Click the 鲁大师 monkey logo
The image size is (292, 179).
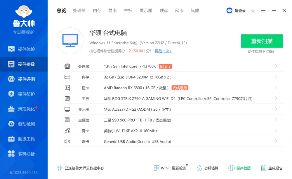coord(24,12)
